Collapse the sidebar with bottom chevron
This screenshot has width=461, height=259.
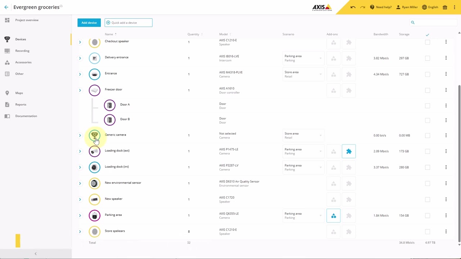click(35, 254)
